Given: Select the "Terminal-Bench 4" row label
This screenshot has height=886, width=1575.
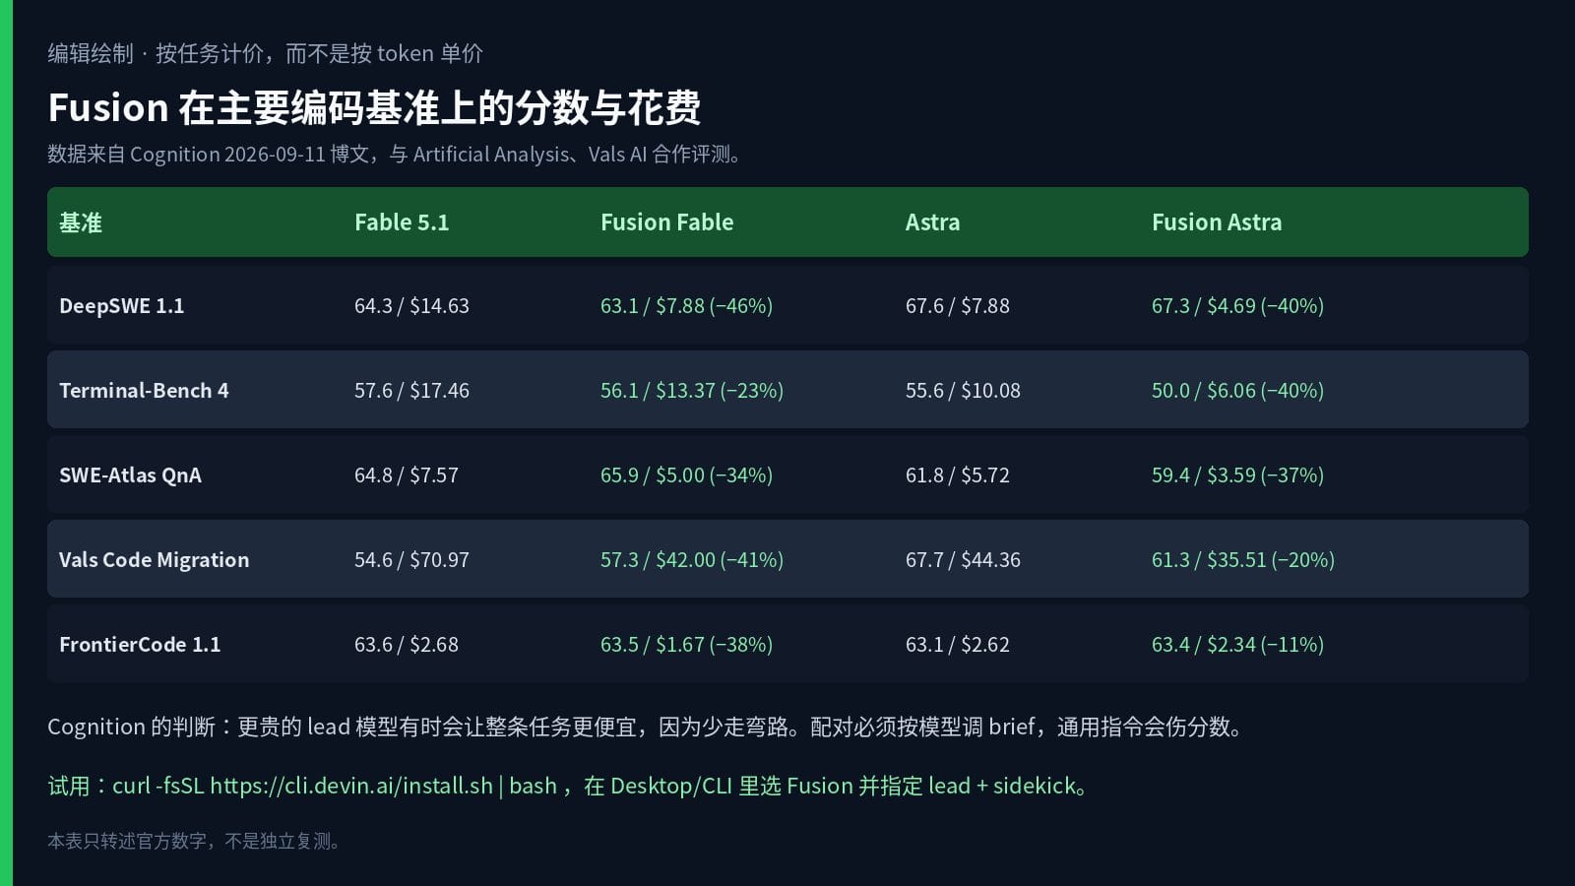Looking at the screenshot, I should pos(144,390).
